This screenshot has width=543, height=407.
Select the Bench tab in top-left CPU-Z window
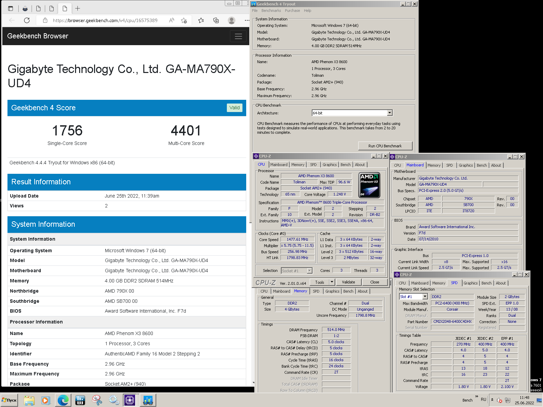346,165
